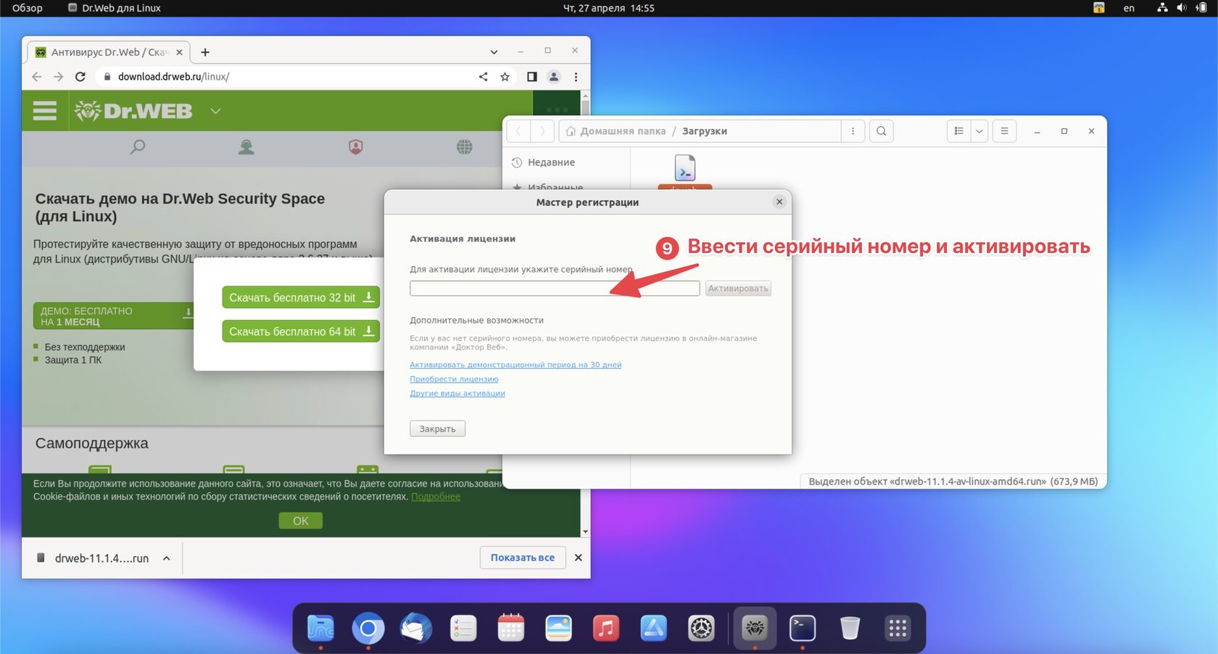
Task: Open a new browser tab
Action: click(x=205, y=52)
